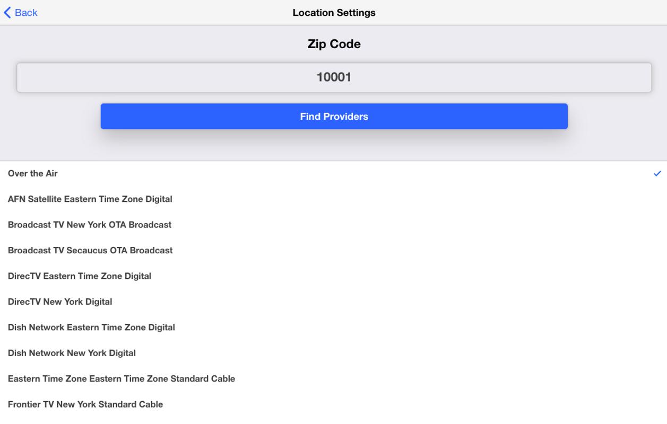Viewport: 667px width, 424px height.
Task: Select the Over the Air provider
Action: [x=333, y=173]
